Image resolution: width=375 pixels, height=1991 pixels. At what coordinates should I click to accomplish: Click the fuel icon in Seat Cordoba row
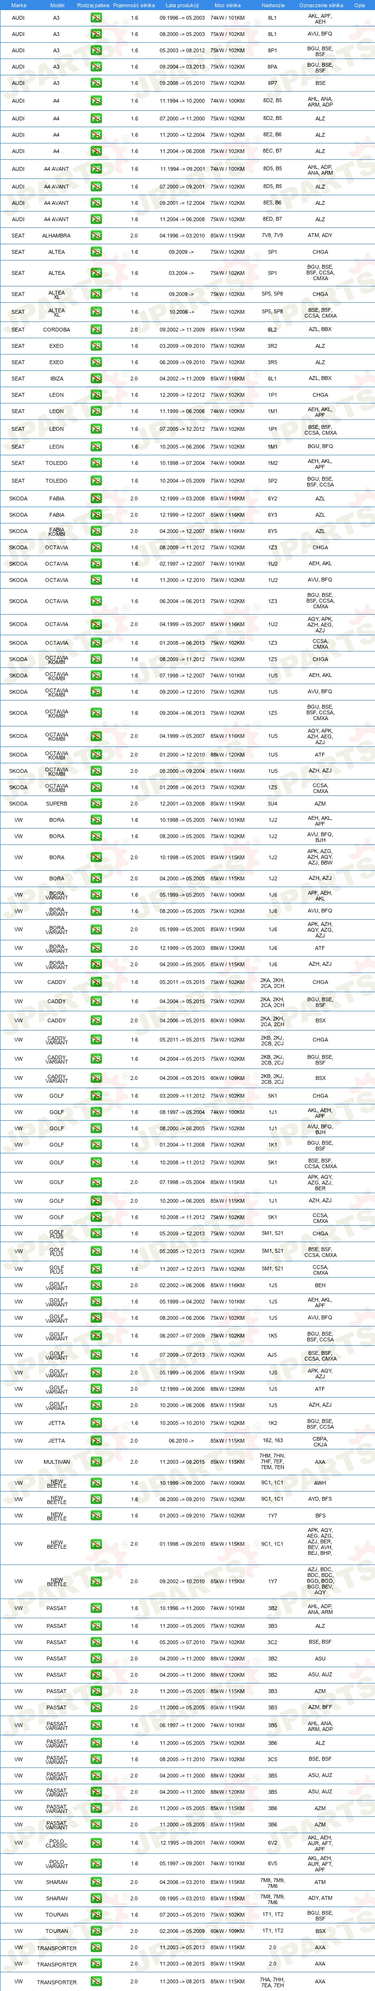(x=96, y=329)
